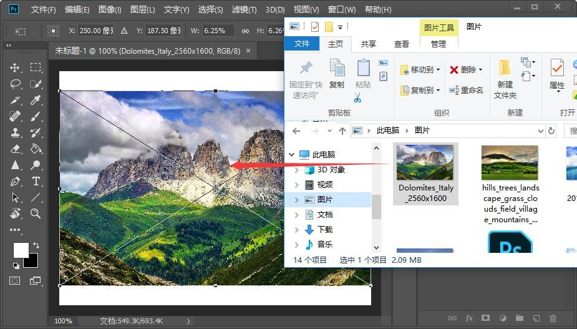Select the Move tool in Photoshop

click(x=15, y=67)
